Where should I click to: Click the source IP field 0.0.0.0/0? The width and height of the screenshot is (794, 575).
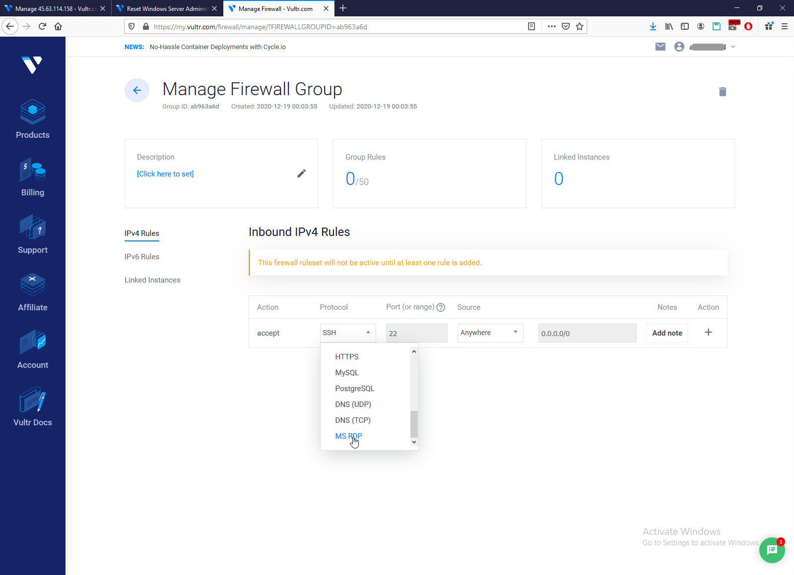[x=588, y=333]
